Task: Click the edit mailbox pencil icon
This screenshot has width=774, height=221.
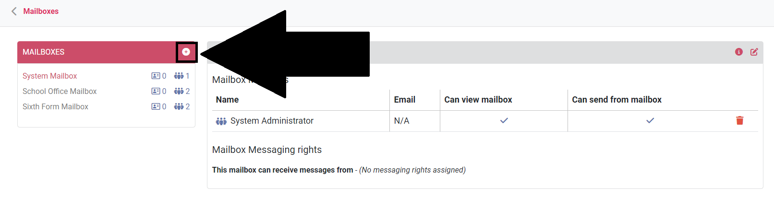Action: (x=754, y=52)
